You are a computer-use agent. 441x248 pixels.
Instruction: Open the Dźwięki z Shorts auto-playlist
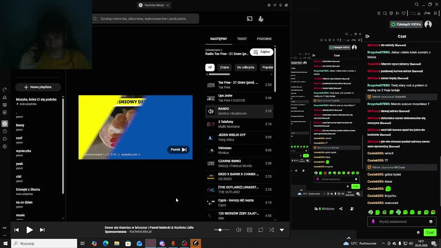[38, 192]
